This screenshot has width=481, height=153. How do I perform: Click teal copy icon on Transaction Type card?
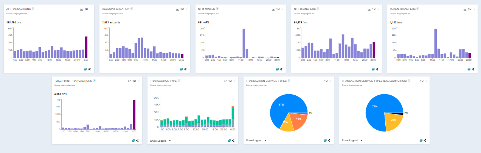coord(230,141)
